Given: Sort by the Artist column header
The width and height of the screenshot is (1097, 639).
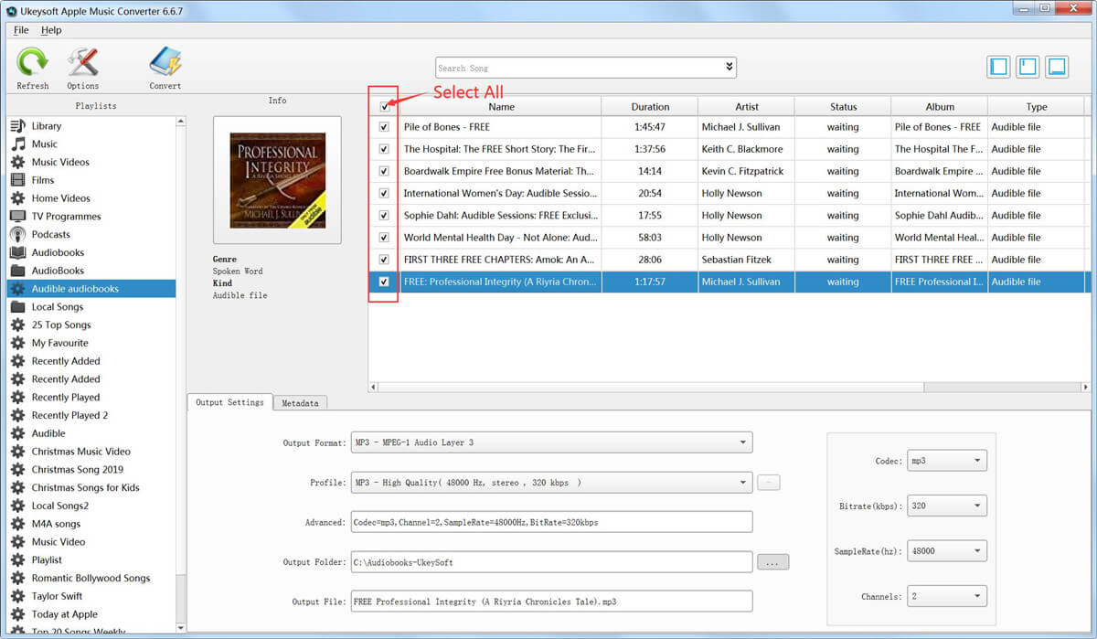Looking at the screenshot, I should pyautogui.click(x=747, y=107).
